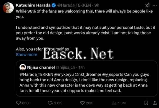The width and height of the screenshot is (159, 108).
Task: Click the share upload icon
Action: (155, 103)
